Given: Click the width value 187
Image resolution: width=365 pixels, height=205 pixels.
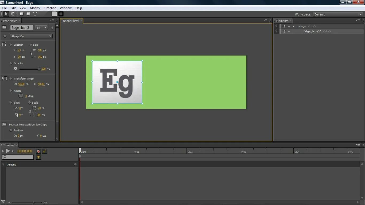Looking at the screenshot, I should 40,50.
